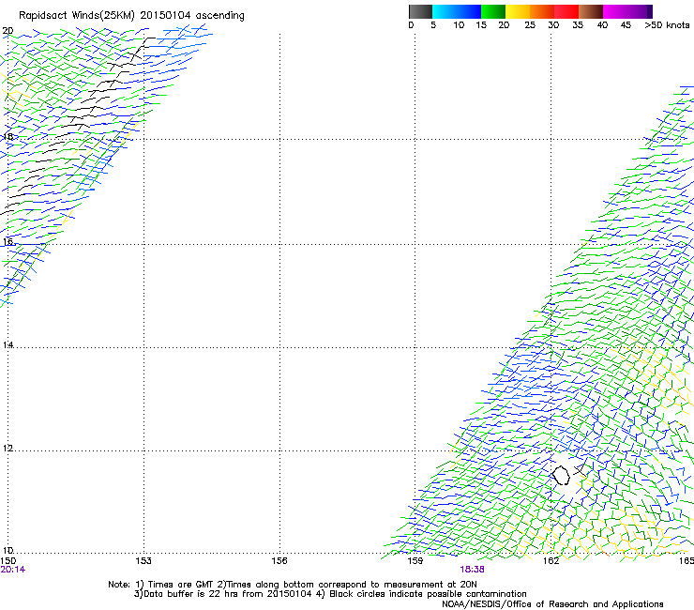Click the purple '18:38' time stamp

click(472, 570)
